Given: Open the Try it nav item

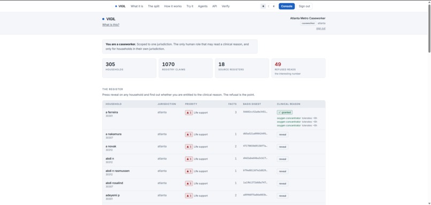Looking at the screenshot, I should click(190, 6).
